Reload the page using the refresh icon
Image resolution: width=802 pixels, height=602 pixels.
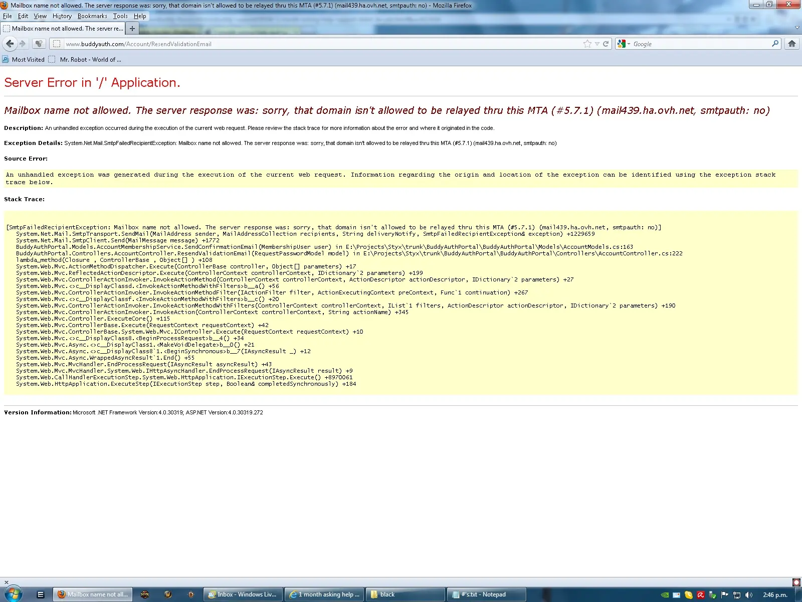click(x=606, y=44)
